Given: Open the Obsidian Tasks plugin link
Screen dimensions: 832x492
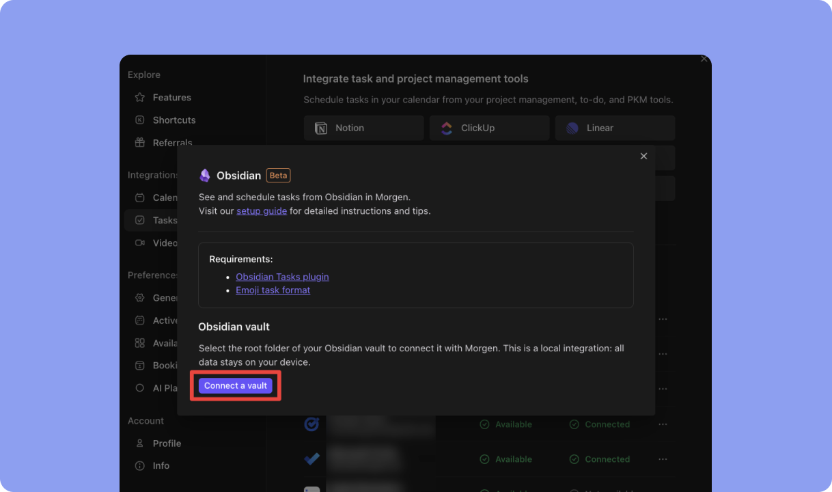Looking at the screenshot, I should pos(282,277).
